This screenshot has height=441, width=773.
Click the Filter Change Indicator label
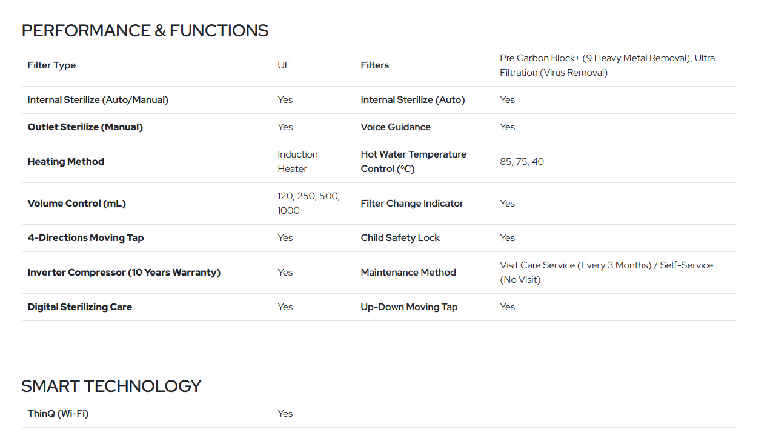tap(412, 204)
